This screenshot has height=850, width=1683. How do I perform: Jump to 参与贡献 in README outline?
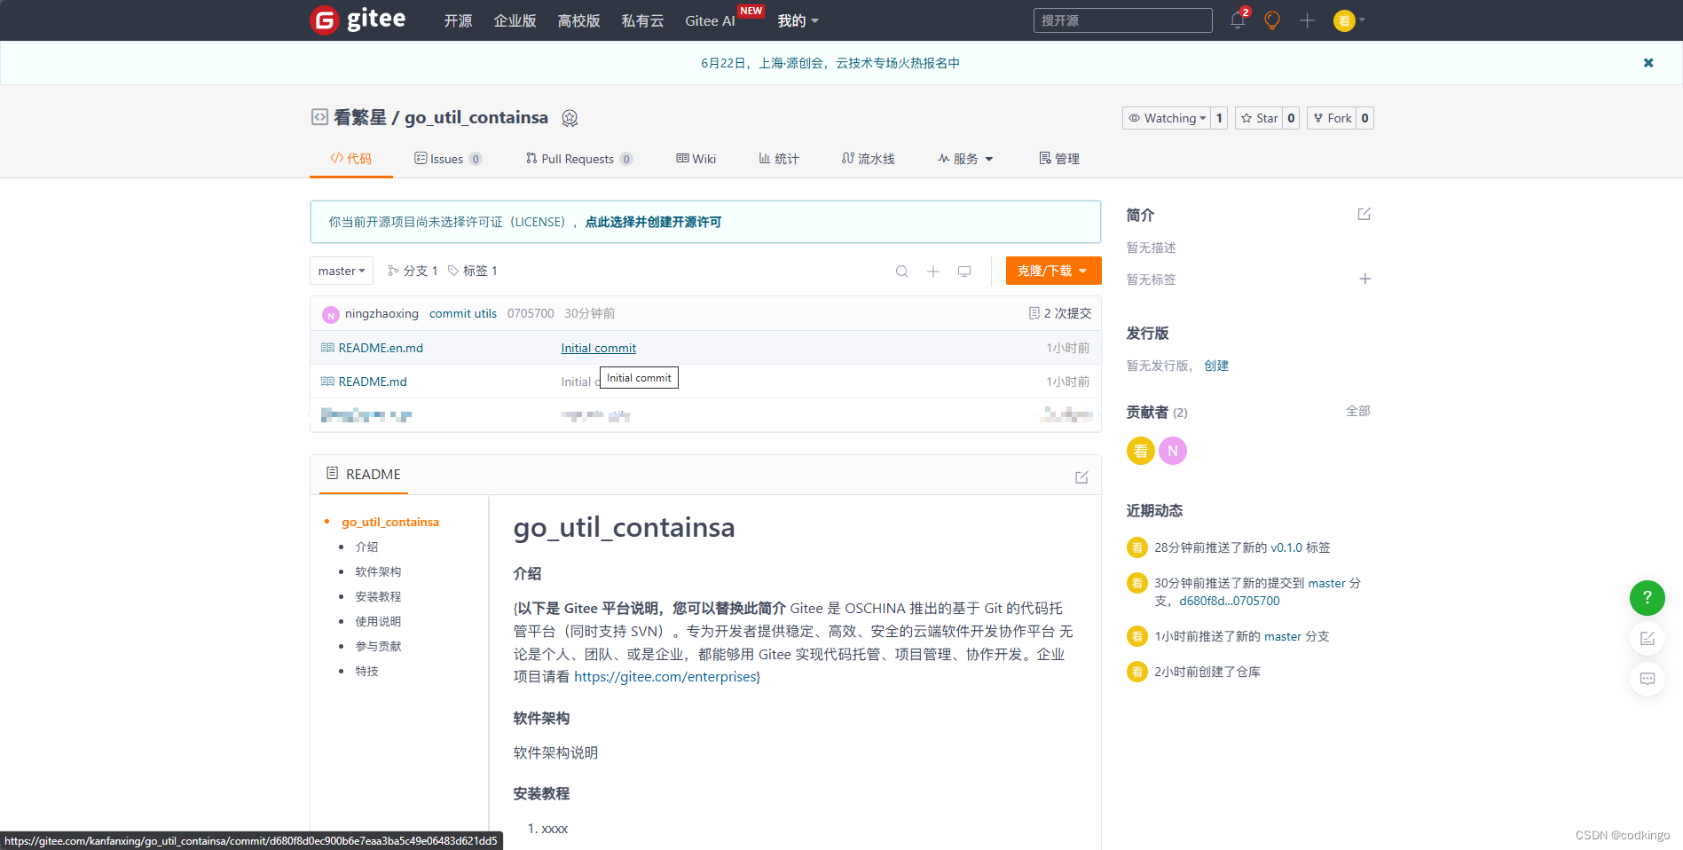(x=378, y=646)
